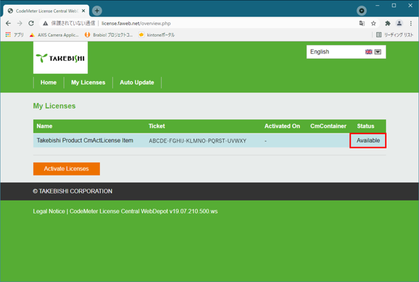The image size is (419, 282).
Task: Click the Takebishi logo
Action: point(60,58)
